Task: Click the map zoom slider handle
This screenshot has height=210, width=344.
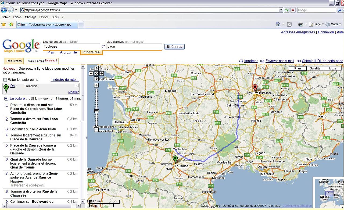Action: (96, 111)
